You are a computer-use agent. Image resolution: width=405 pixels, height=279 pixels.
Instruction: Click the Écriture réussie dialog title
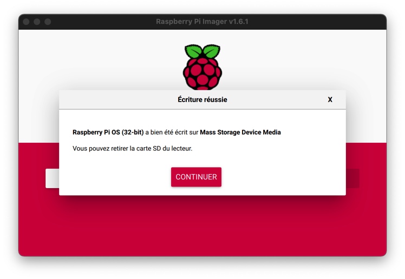tap(202, 99)
